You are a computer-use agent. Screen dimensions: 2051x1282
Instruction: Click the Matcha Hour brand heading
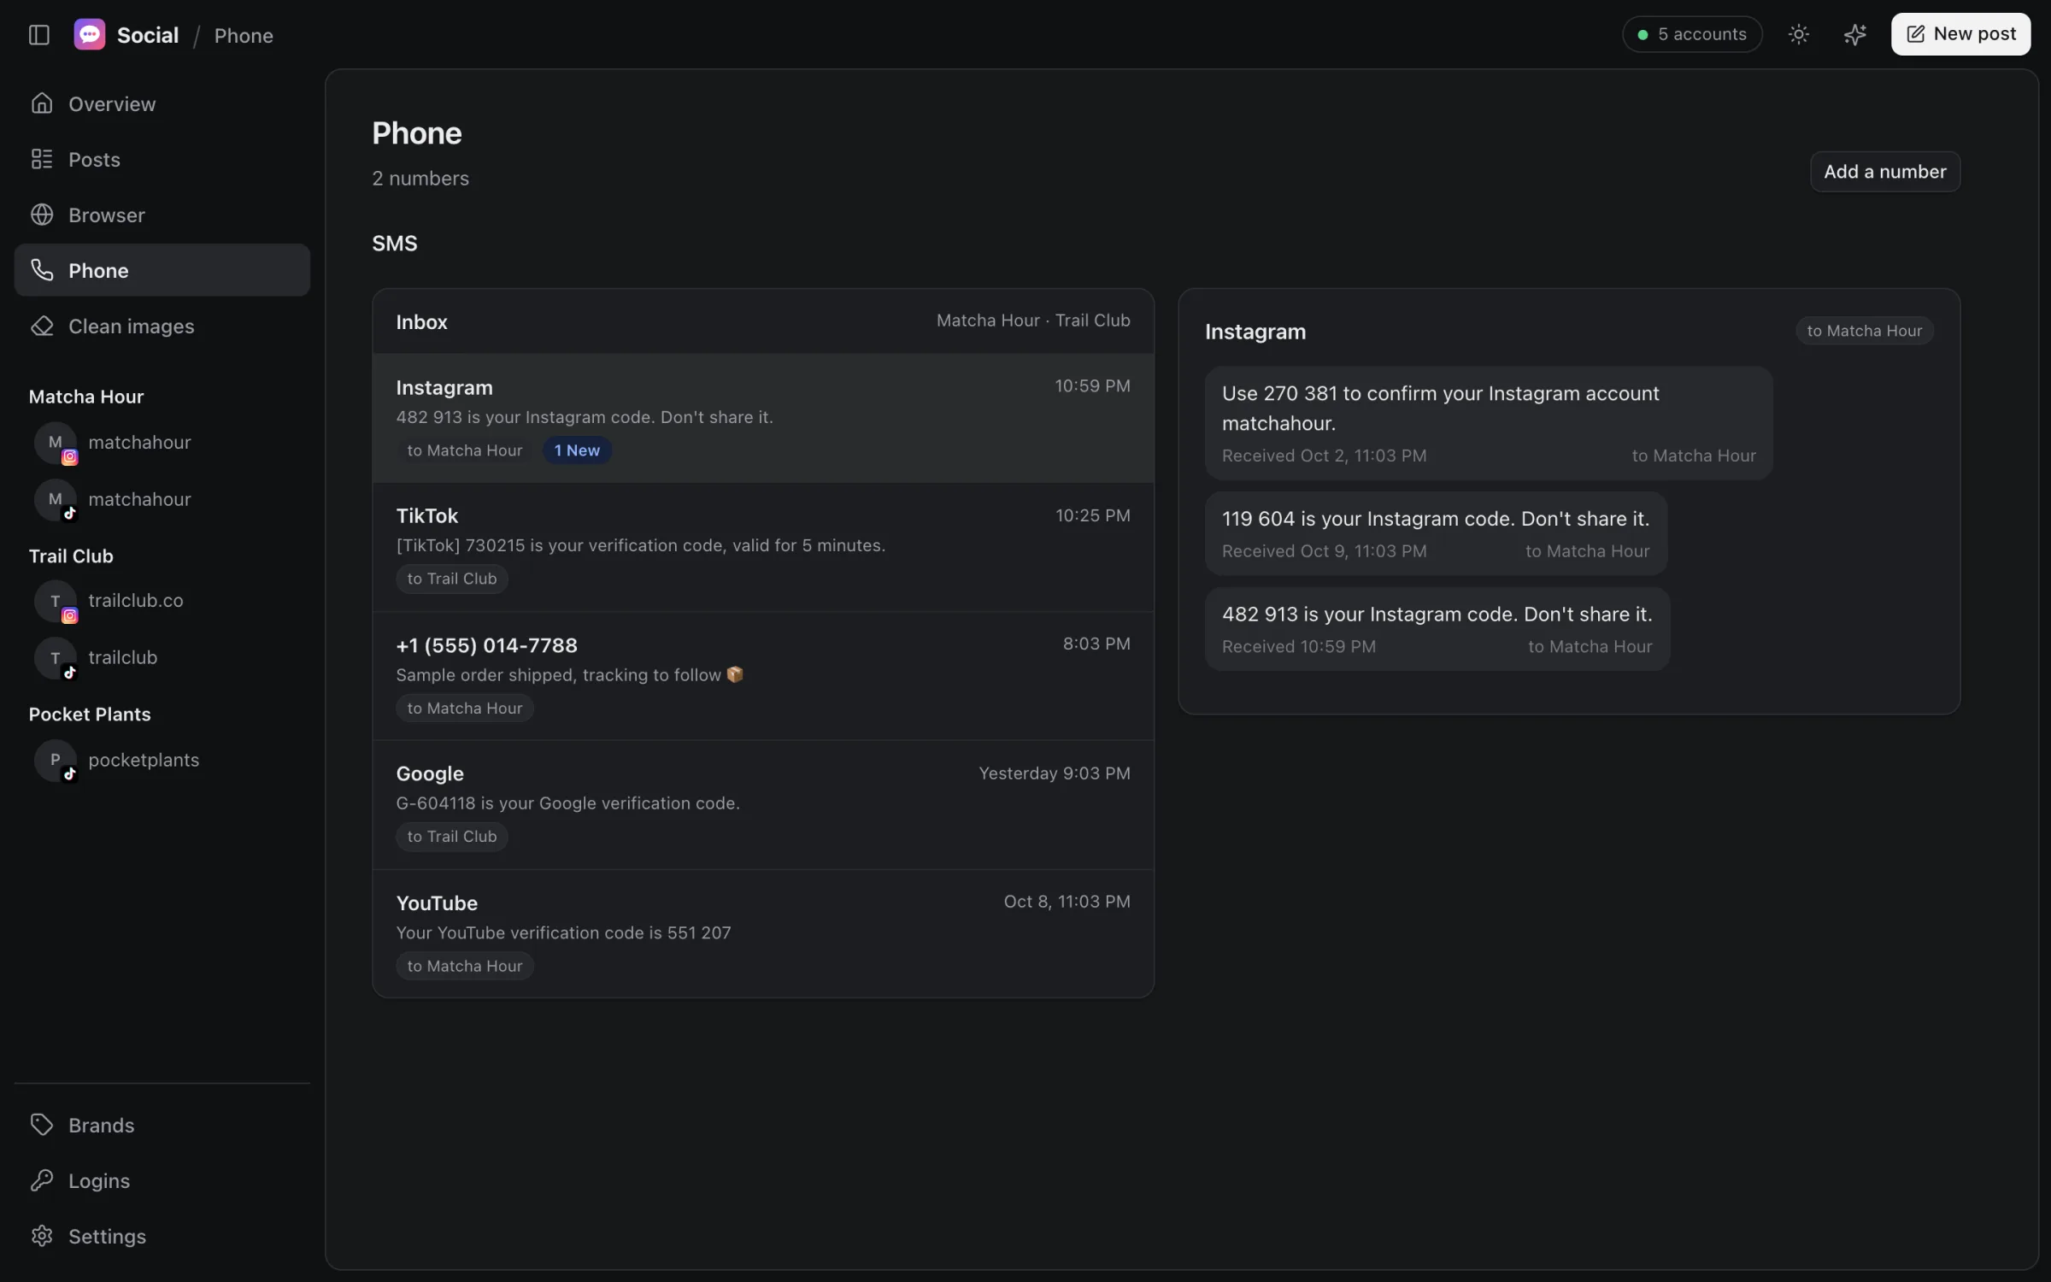[86, 397]
